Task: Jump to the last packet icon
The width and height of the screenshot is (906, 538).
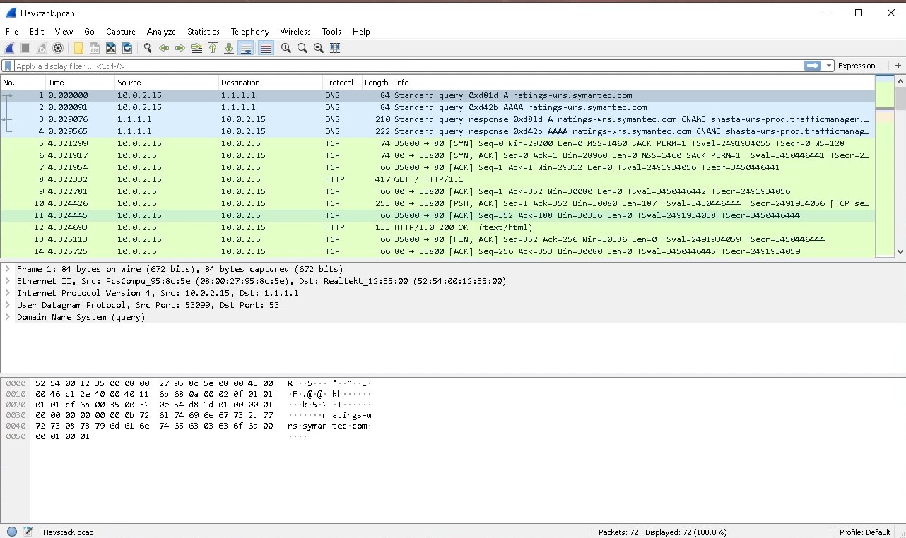Action: (229, 48)
